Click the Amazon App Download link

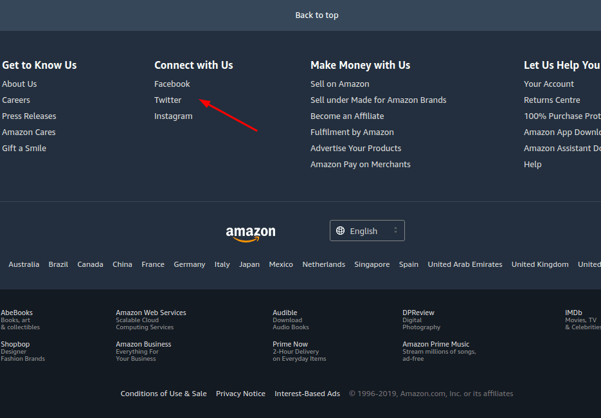(562, 132)
